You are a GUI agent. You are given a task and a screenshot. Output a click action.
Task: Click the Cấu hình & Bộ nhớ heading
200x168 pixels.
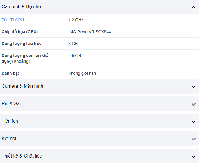click(x=21, y=7)
